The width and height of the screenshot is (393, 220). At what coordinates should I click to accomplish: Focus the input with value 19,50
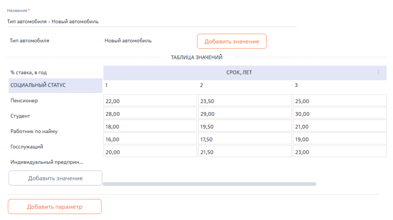point(245,126)
